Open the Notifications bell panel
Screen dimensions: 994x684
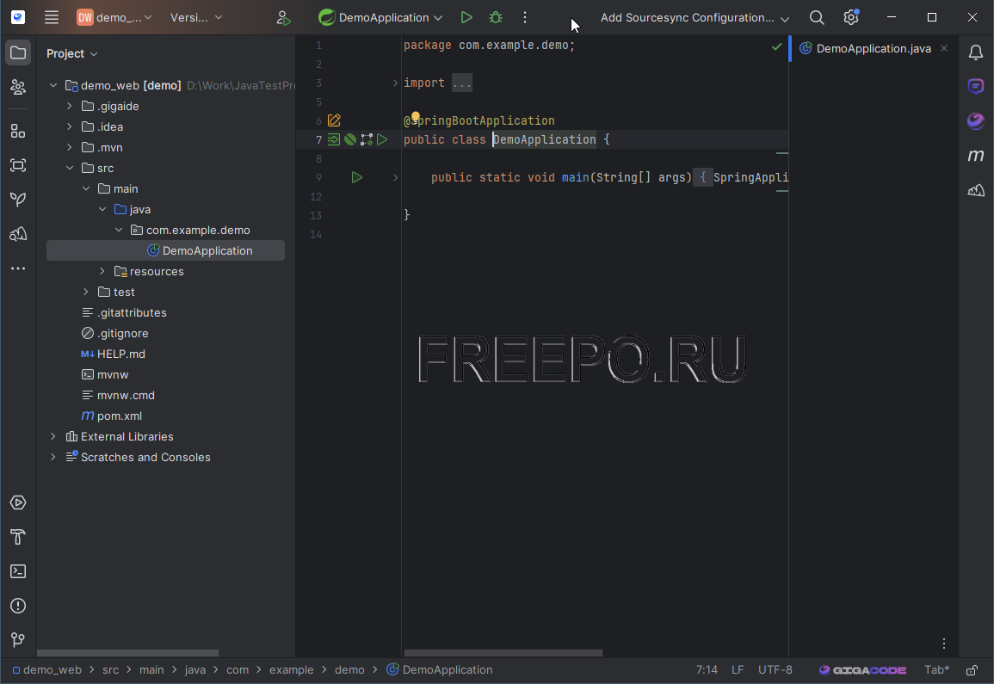point(975,53)
